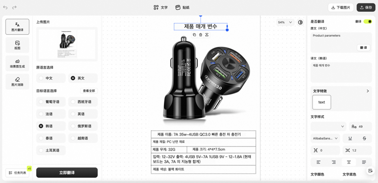Select the 图片翻译 sidebar tab
Image resolution: width=378 pixels, height=183 pixels.
[17, 27]
